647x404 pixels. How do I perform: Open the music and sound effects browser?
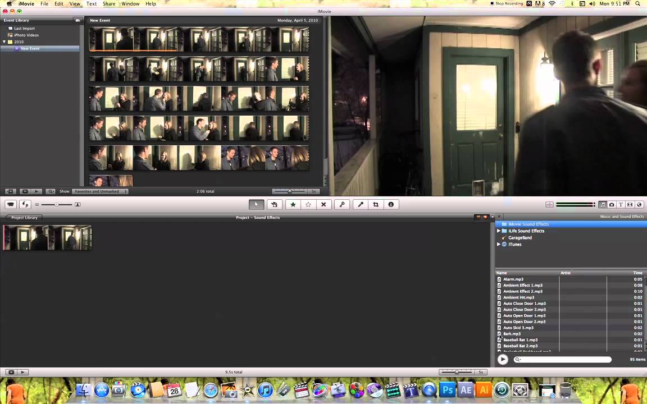[x=603, y=204]
